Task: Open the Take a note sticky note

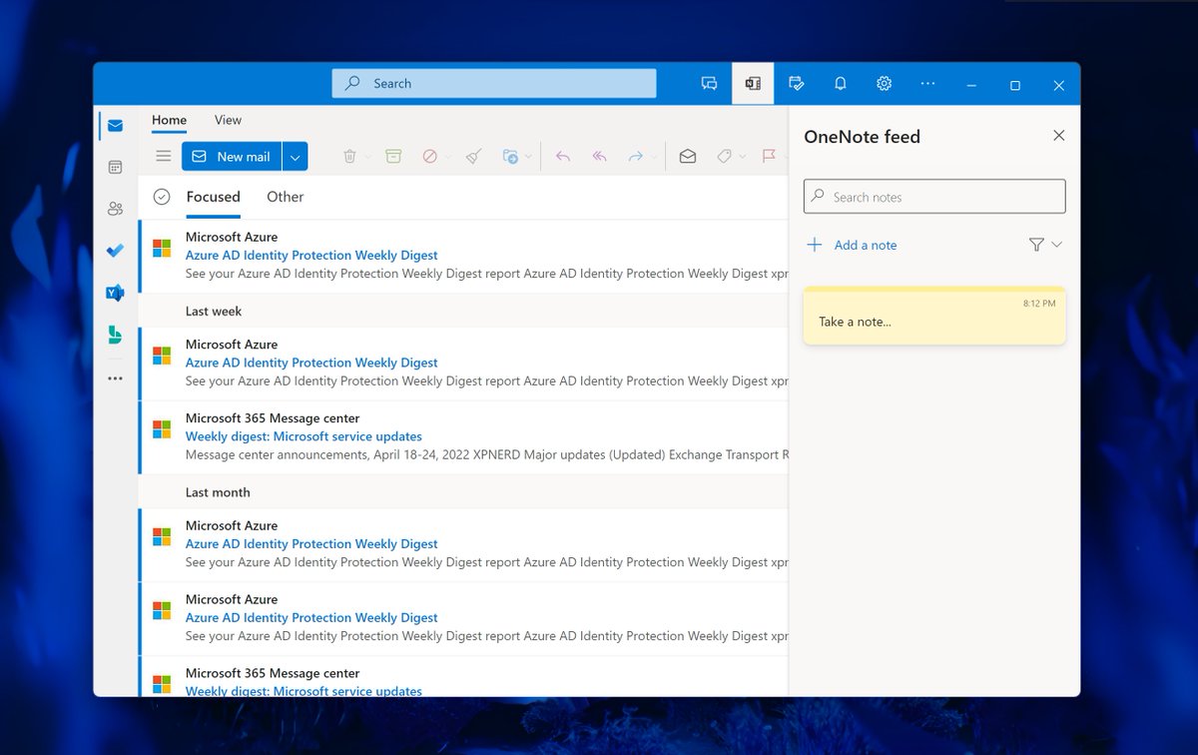Action: pyautogui.click(x=934, y=317)
